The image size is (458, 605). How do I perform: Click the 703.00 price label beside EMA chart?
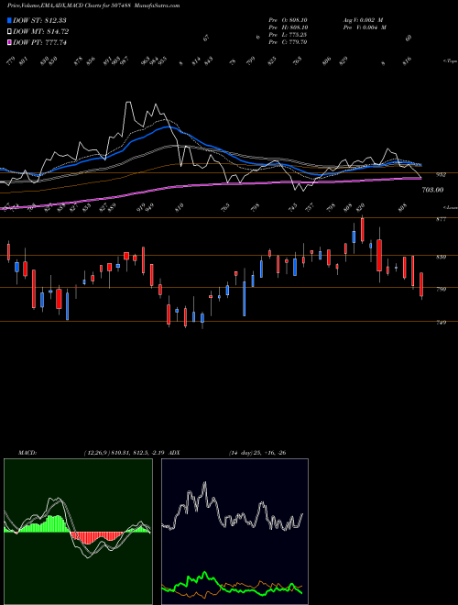point(432,190)
